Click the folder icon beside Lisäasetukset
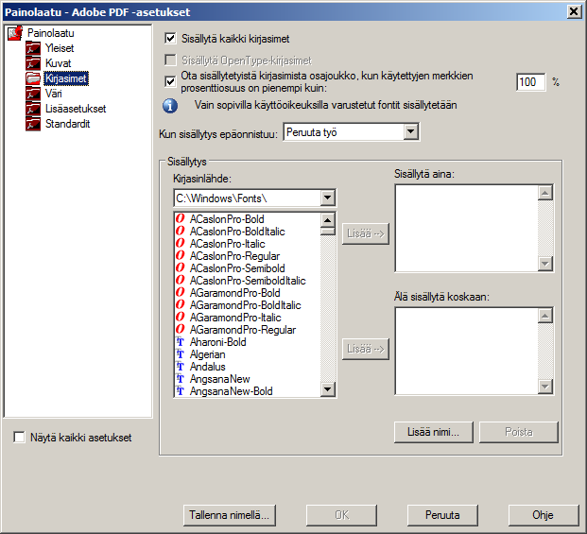587x534 pixels. click(x=33, y=109)
